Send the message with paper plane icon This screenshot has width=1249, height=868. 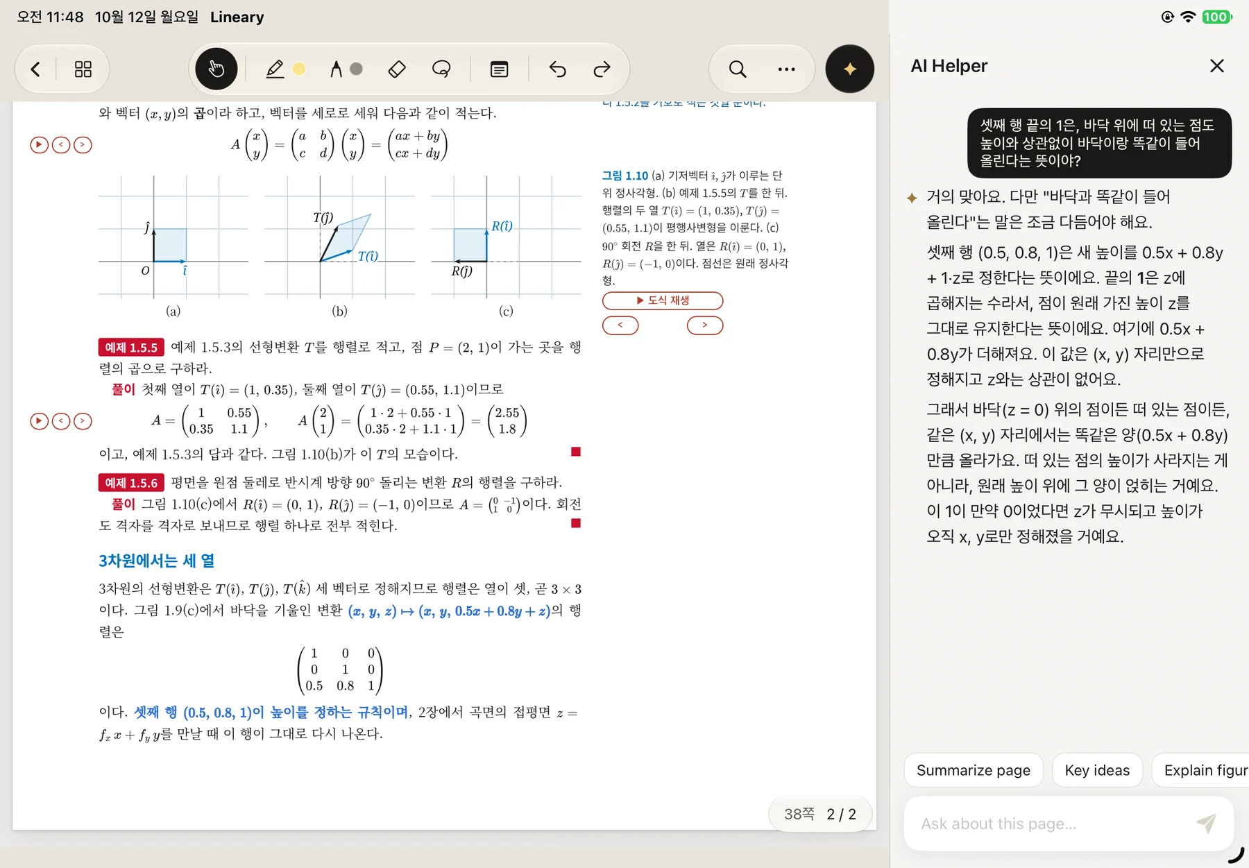pos(1207,824)
